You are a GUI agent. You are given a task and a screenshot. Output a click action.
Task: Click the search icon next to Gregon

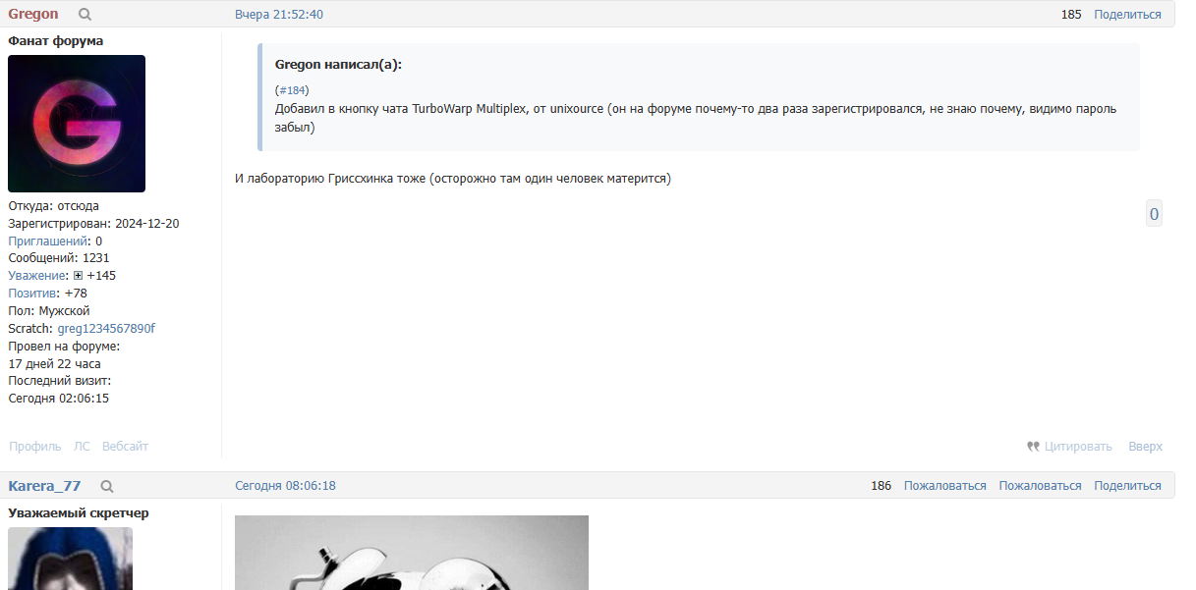[85, 15]
